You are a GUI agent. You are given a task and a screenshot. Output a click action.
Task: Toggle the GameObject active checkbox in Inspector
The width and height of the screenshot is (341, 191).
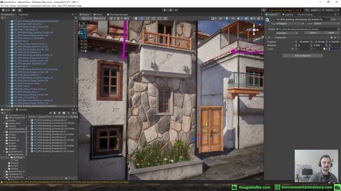pyautogui.click(x=274, y=19)
